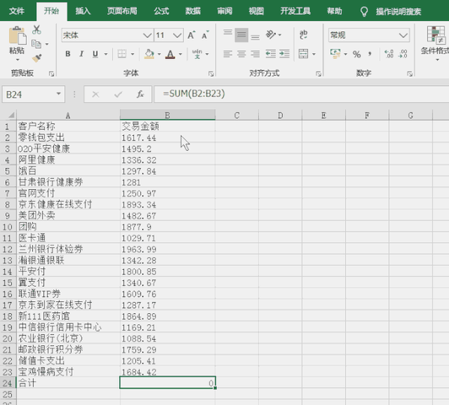Screen dimensions: 449x405
Task: Switch to the 开发工具 tab
Action: (x=296, y=11)
